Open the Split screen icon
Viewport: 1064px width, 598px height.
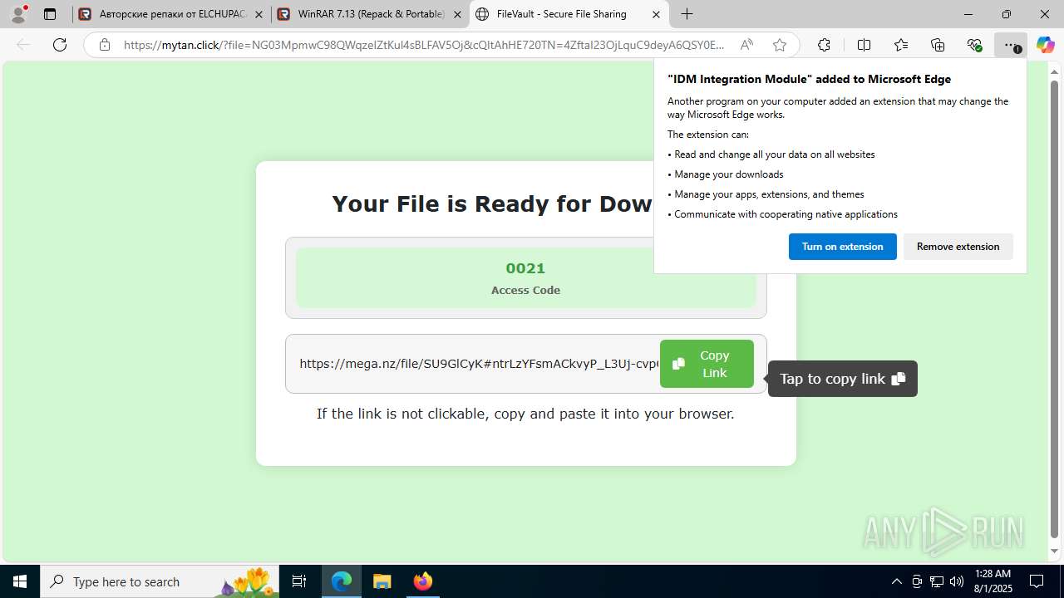click(864, 45)
